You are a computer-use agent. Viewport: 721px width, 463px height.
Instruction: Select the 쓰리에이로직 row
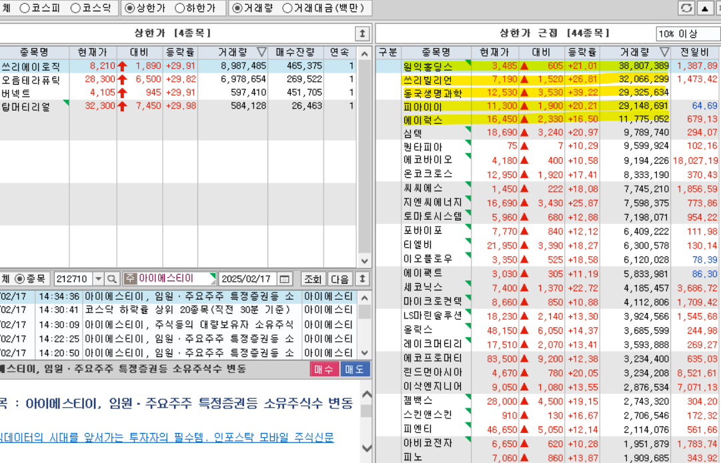click(178, 66)
